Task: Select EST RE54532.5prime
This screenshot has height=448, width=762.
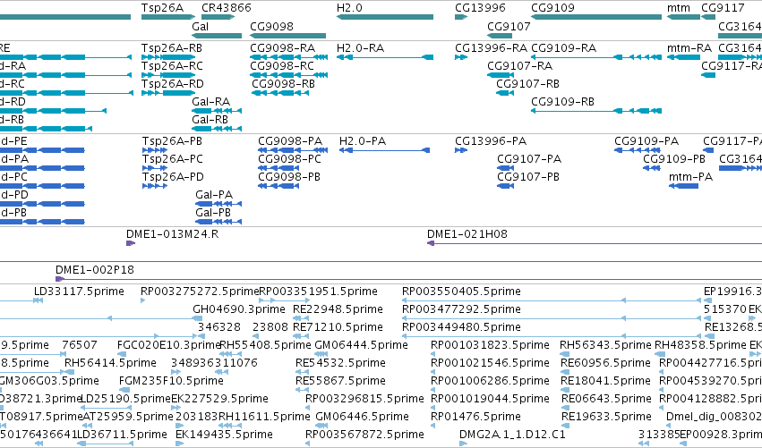Action: tap(340, 363)
